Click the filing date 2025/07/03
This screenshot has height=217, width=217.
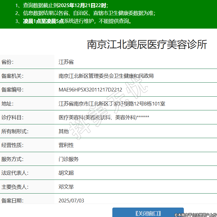pos(71,201)
